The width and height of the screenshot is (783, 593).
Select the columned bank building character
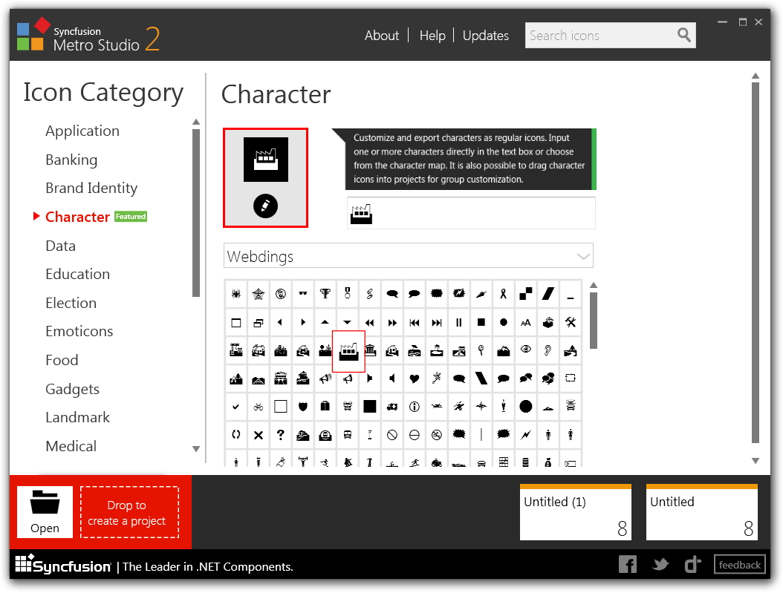pyautogui.click(x=370, y=350)
